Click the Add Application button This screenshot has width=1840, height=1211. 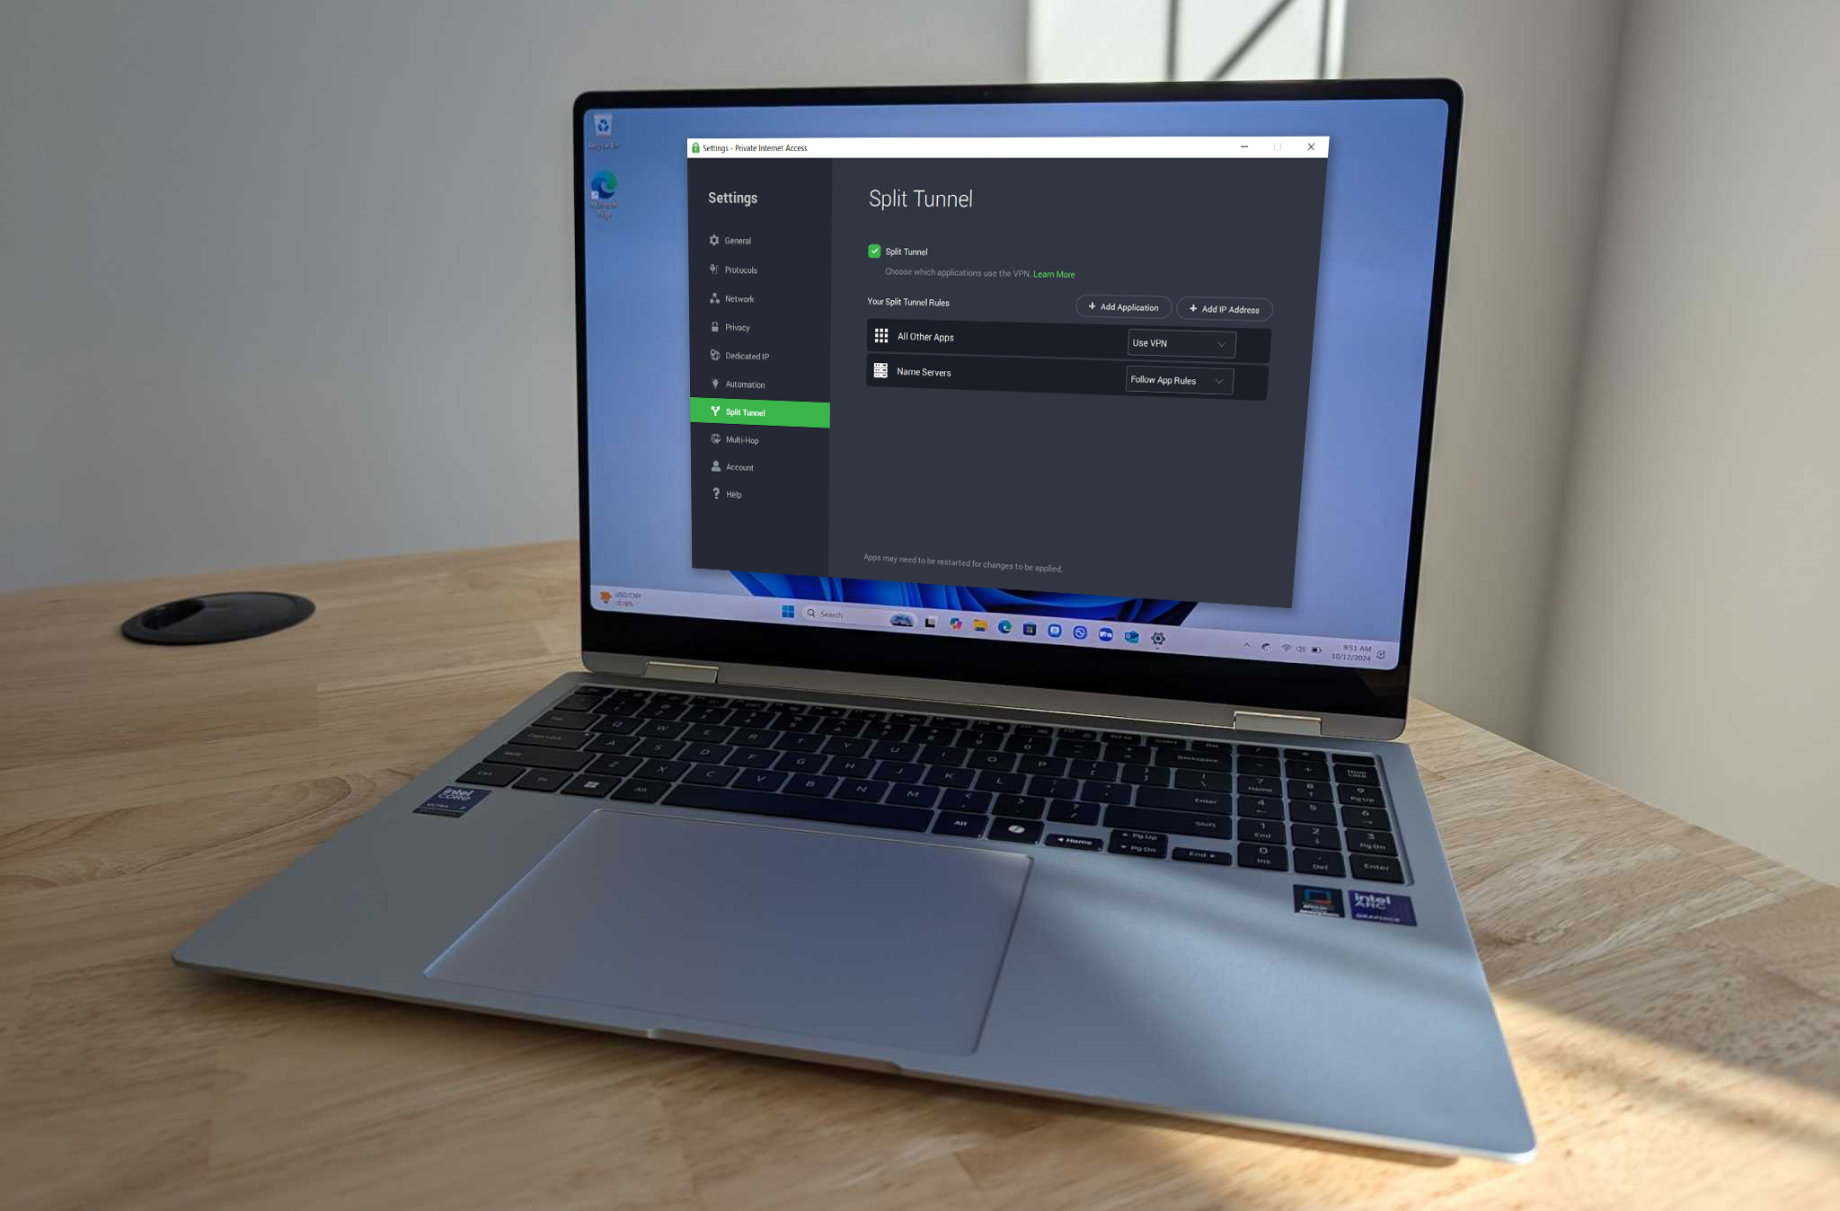tap(1121, 308)
